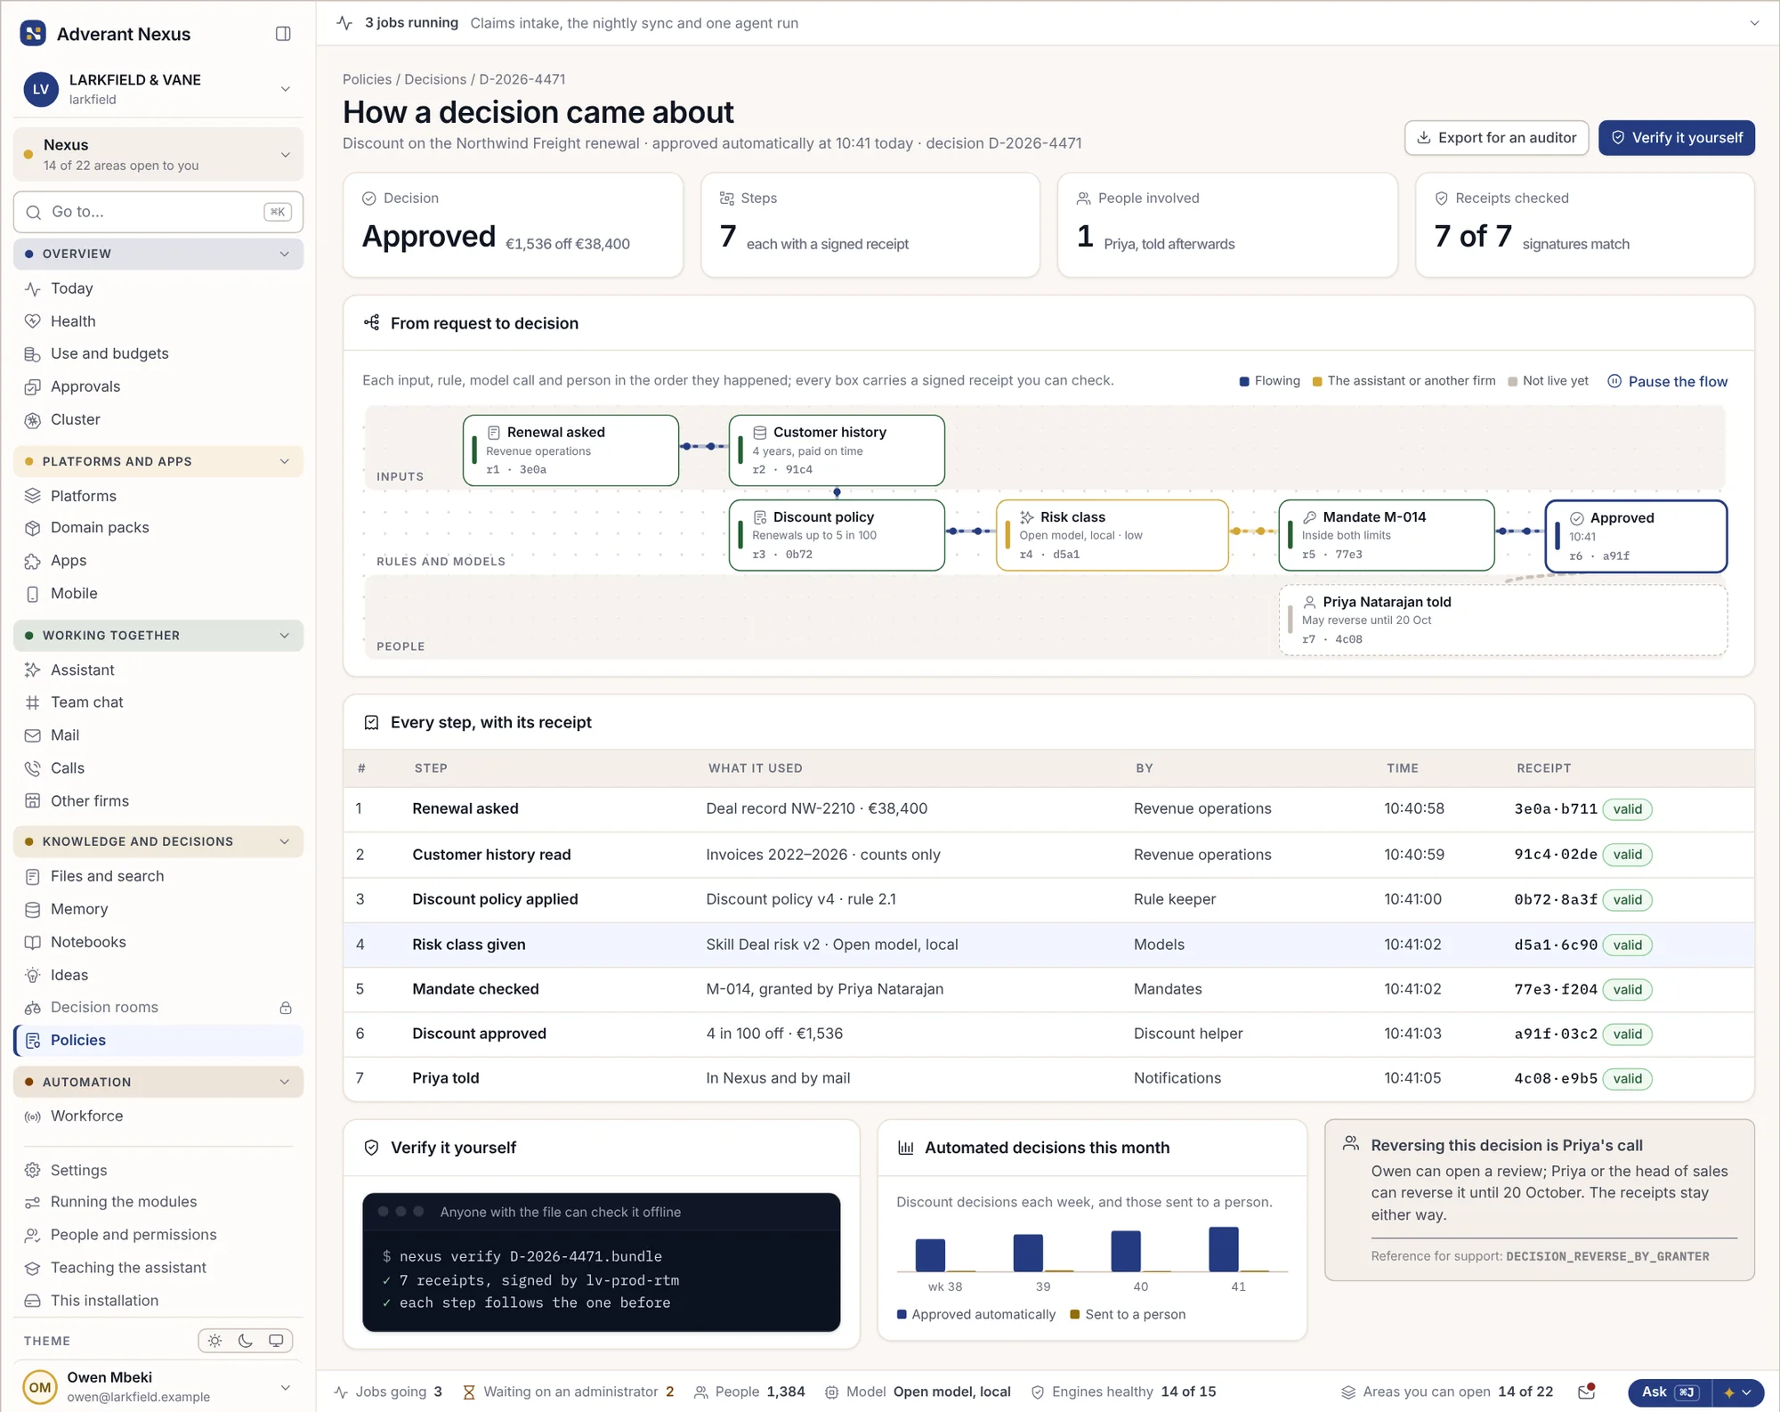Collapse the sidebar using the panel icon
This screenshot has width=1780, height=1412.
pos(283,34)
